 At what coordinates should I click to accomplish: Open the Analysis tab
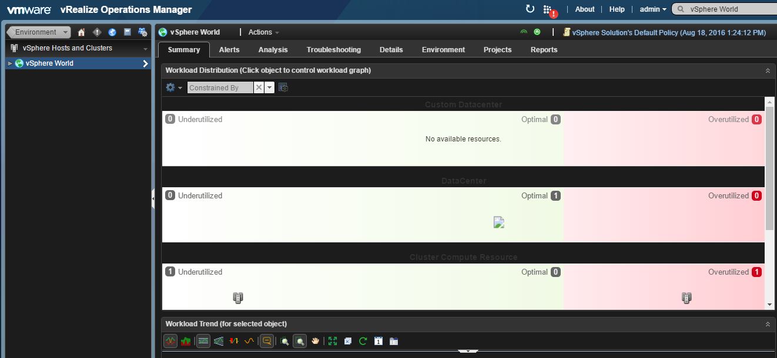273,50
